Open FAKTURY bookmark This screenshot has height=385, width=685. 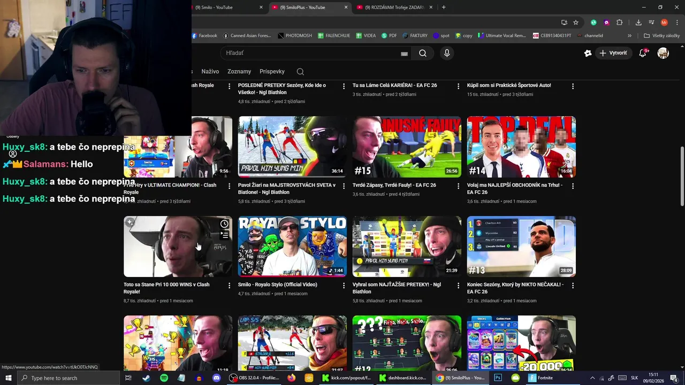pyautogui.click(x=414, y=36)
